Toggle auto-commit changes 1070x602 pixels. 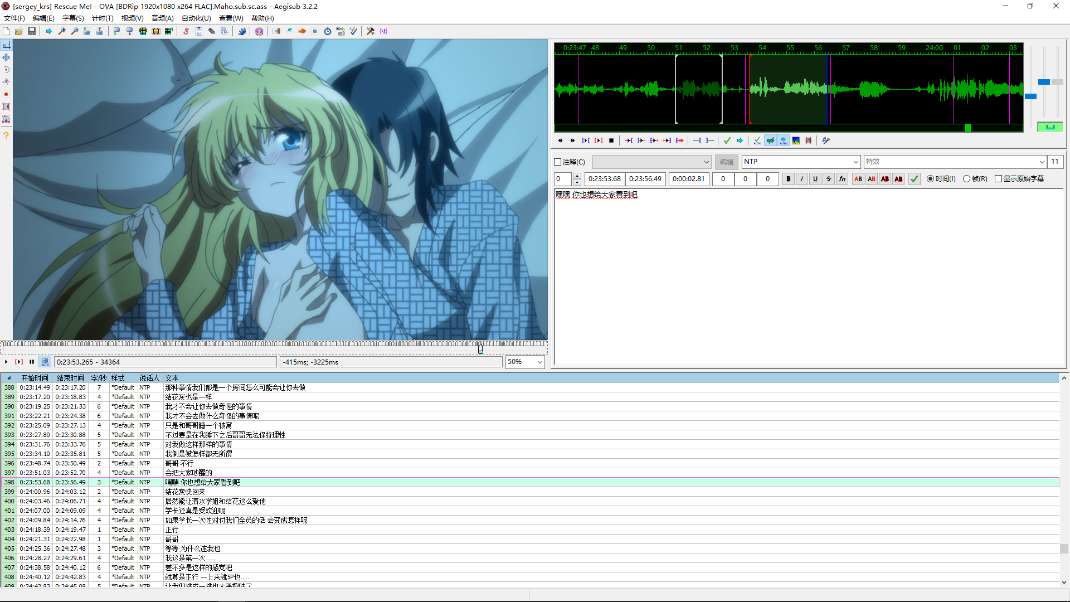tap(757, 140)
